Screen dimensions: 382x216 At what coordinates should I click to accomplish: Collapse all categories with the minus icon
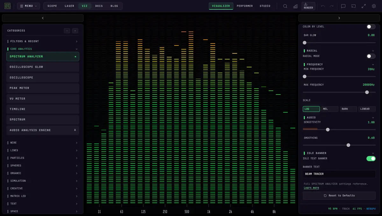[67, 31]
